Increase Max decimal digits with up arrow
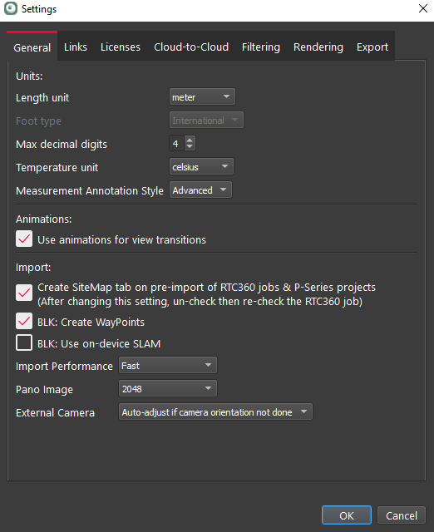This screenshot has height=532, width=434. [x=190, y=140]
